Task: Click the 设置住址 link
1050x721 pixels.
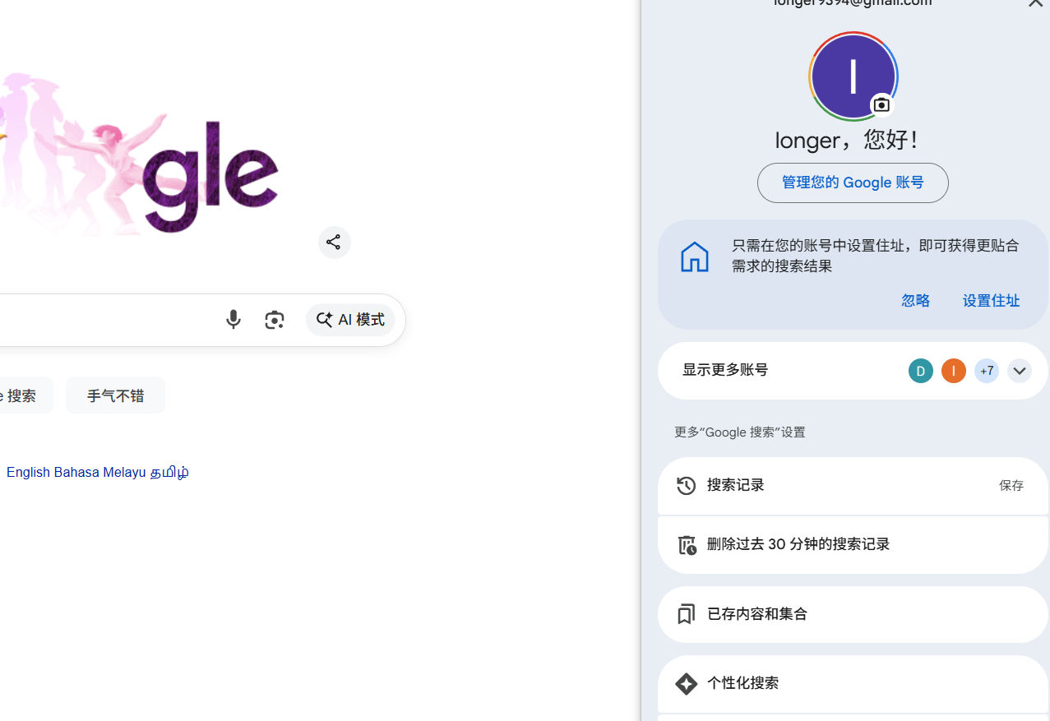Action: coord(990,301)
